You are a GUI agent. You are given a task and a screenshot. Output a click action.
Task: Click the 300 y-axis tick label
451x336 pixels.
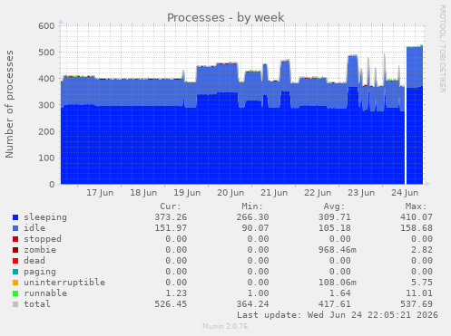tap(46, 105)
